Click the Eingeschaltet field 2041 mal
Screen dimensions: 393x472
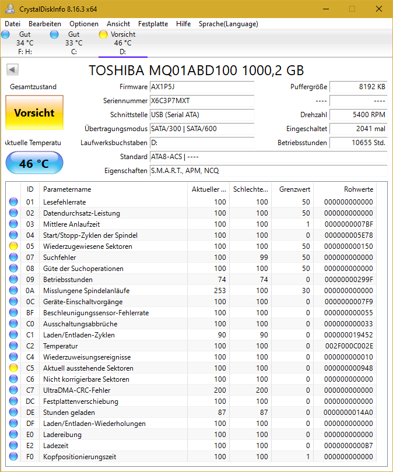click(x=359, y=129)
